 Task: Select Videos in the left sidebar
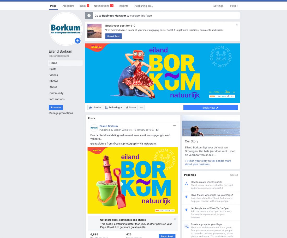[54, 75]
